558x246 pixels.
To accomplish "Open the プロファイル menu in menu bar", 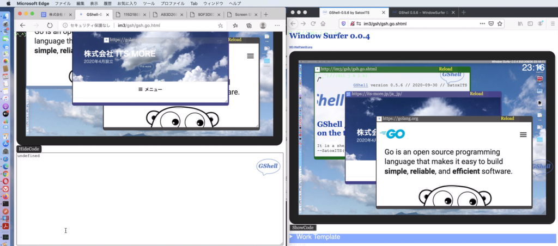I will pos(172,3).
